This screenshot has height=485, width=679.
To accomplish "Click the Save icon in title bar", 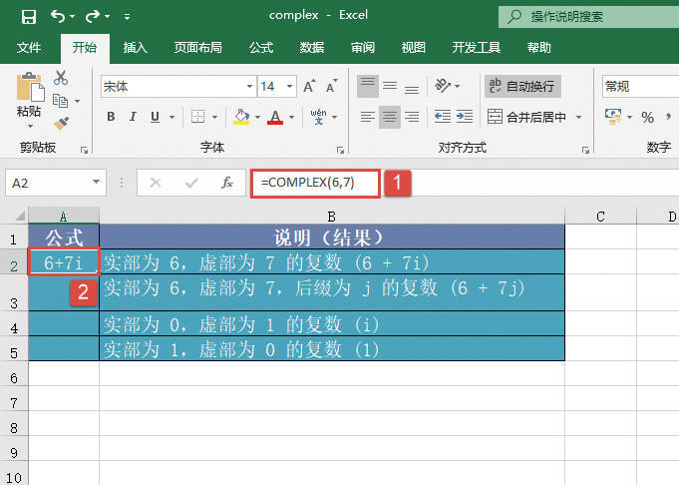I will 28,16.
